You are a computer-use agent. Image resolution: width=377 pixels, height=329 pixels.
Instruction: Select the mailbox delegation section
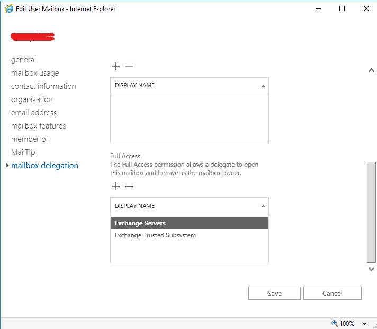[x=44, y=165]
